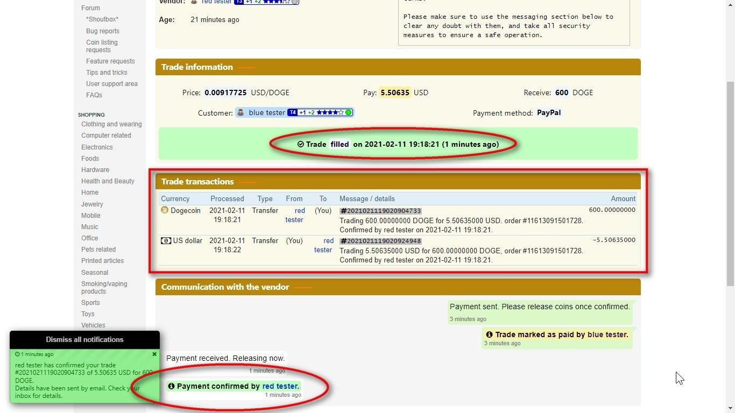The width and height of the screenshot is (735, 413).
Task: Open Bug reports forum section
Action: pyautogui.click(x=103, y=31)
